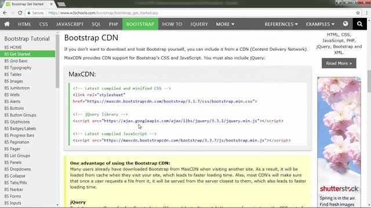Click the browser back arrow
This screenshot has width=371, height=208.
5,13
